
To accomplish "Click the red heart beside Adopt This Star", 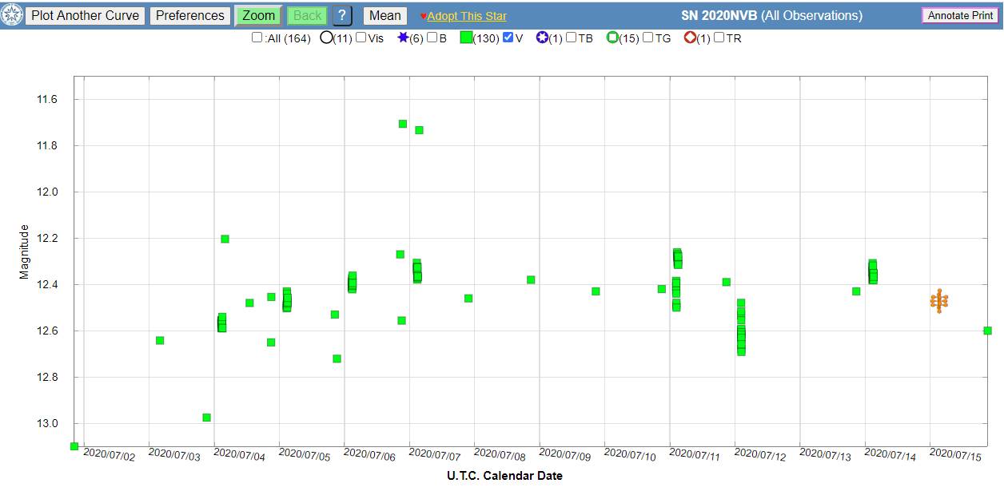I will coord(423,16).
